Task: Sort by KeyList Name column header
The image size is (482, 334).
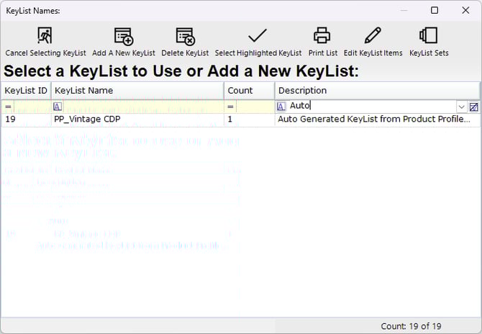Action: (x=137, y=91)
